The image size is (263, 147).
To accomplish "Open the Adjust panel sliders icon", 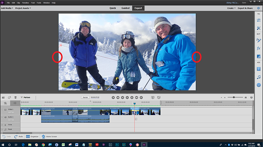I will pos(258,20).
